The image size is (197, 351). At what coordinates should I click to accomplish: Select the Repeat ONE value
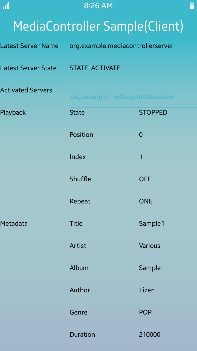(146, 201)
